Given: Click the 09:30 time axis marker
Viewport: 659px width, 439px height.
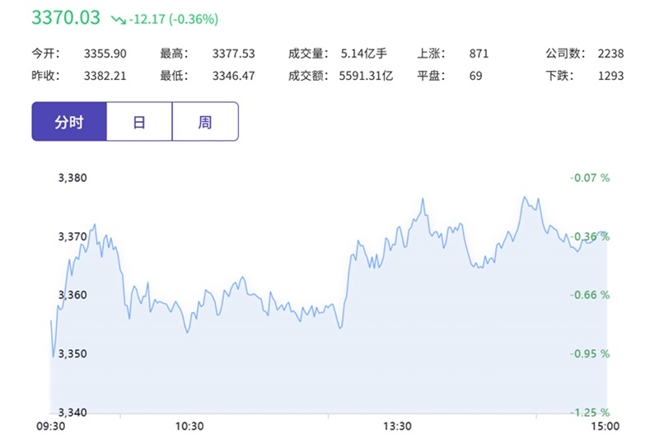Looking at the screenshot, I should click(51, 427).
